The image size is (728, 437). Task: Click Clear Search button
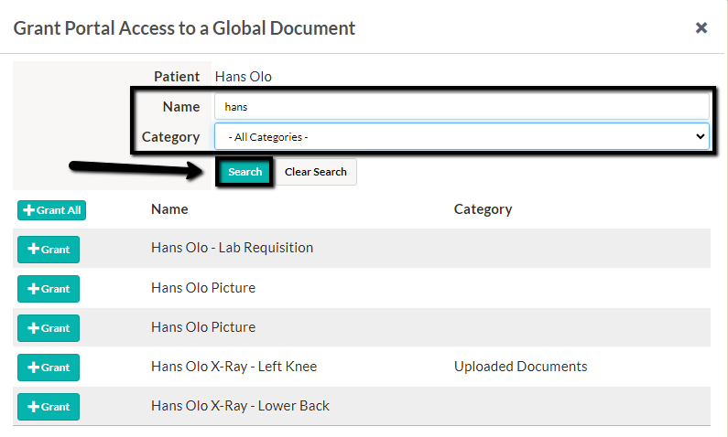(x=316, y=172)
